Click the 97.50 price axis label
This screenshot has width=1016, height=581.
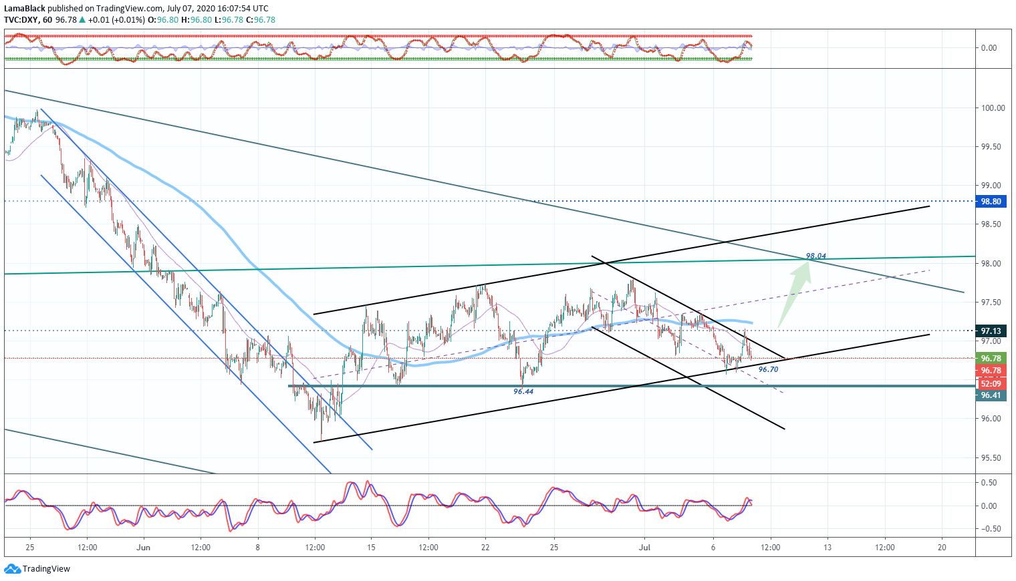pos(993,303)
